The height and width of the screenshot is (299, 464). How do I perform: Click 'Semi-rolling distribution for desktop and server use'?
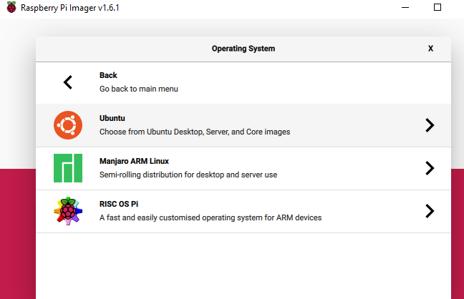(188, 175)
